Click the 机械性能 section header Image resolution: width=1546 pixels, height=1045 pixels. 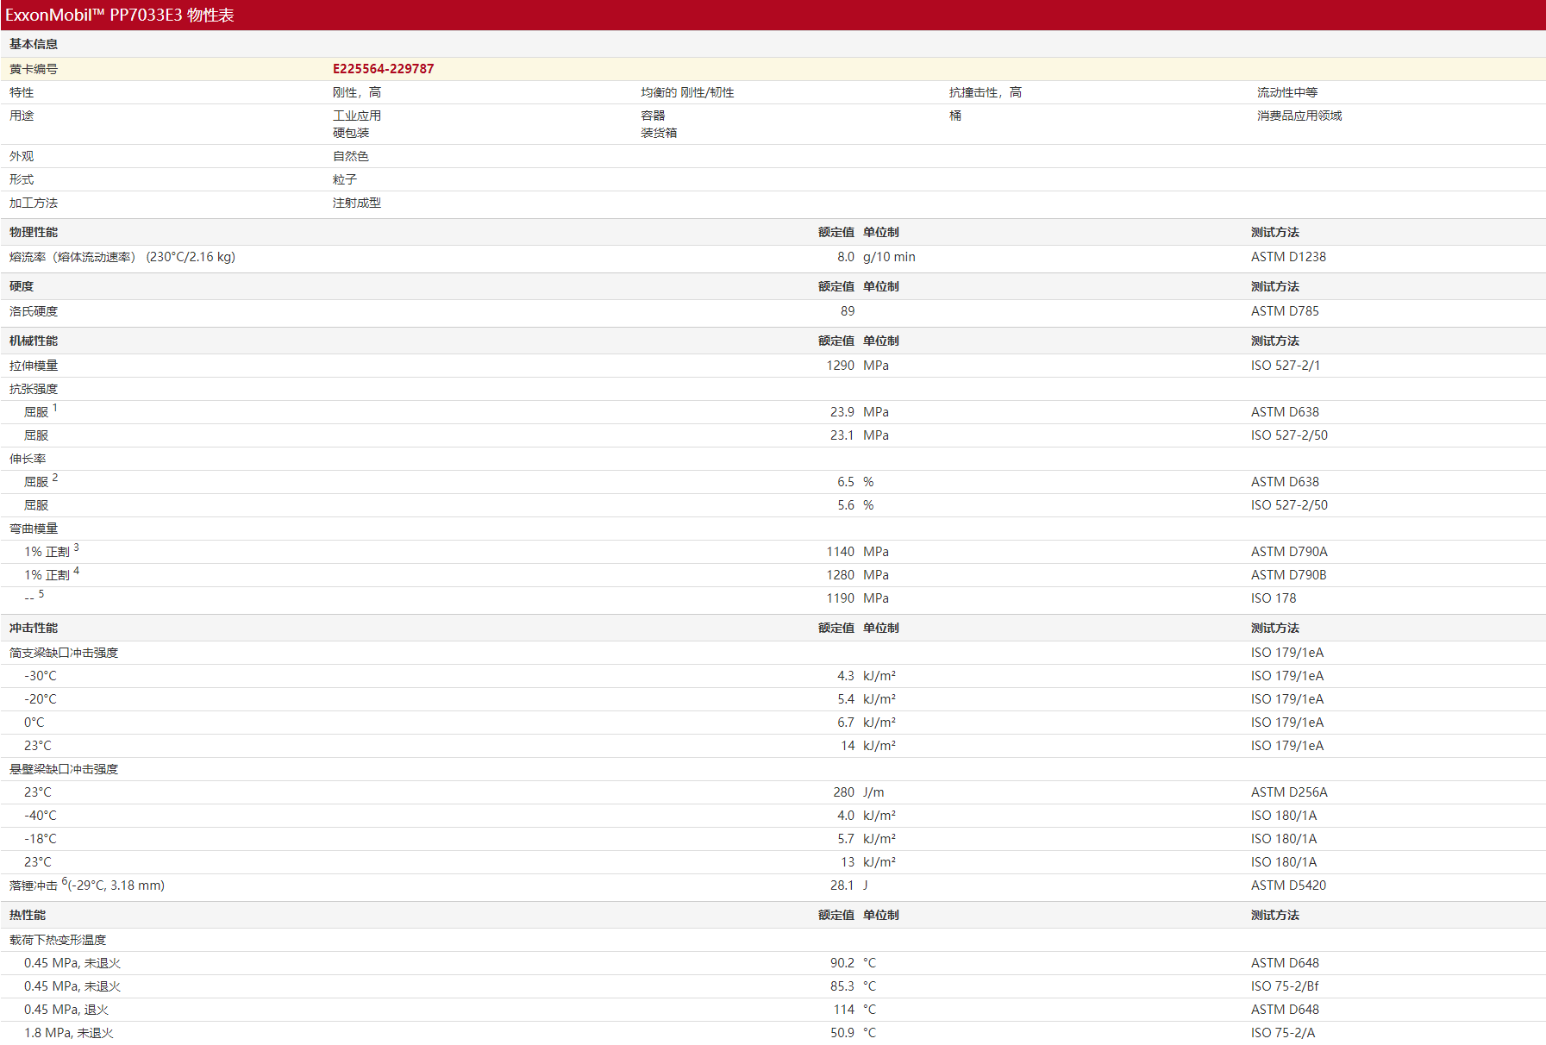[34, 341]
